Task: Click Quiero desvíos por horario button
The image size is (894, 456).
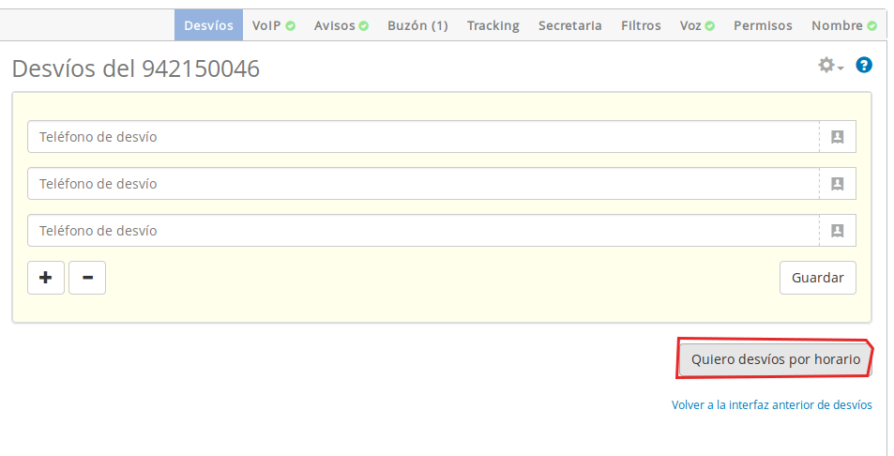Action: click(775, 359)
